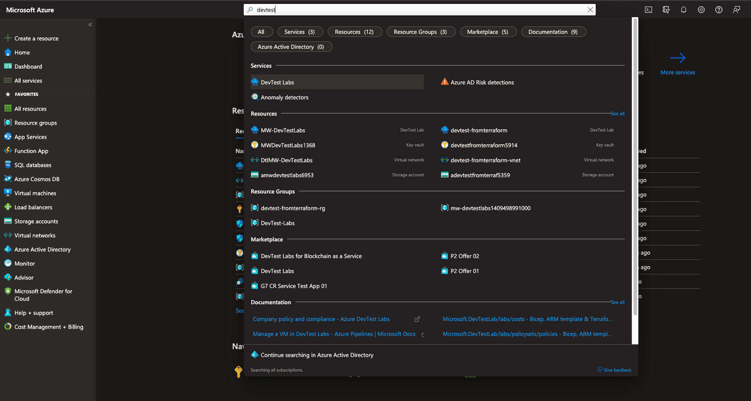Filter results by Documentation (9)
The height and width of the screenshot is (401, 751).
553,32
